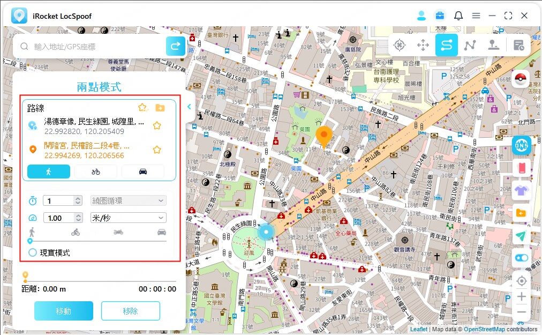542x335 pixels.
Task: Select walking travel mode
Action: [x=49, y=172]
